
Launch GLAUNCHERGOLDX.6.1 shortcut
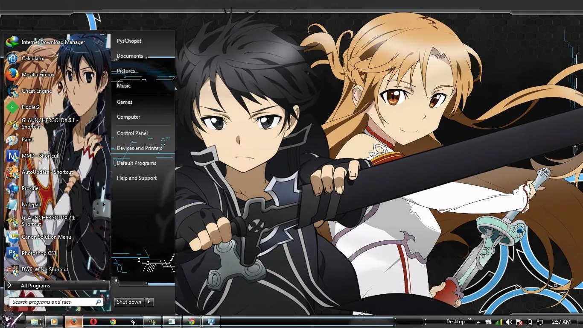coord(57,123)
